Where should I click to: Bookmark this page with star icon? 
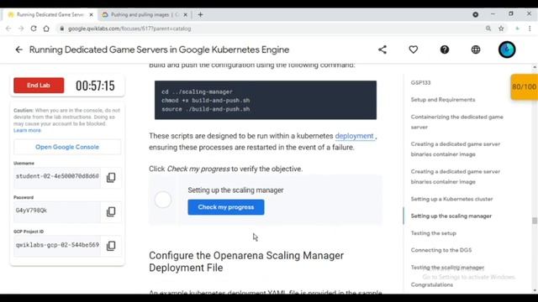pyautogui.click(x=501, y=29)
